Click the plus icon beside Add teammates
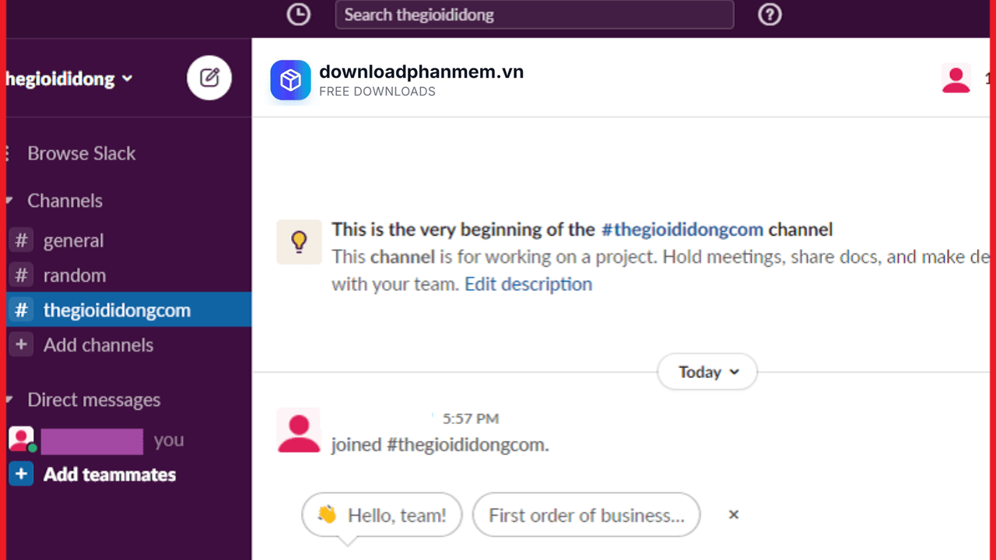This screenshot has width=996, height=560. 21,474
